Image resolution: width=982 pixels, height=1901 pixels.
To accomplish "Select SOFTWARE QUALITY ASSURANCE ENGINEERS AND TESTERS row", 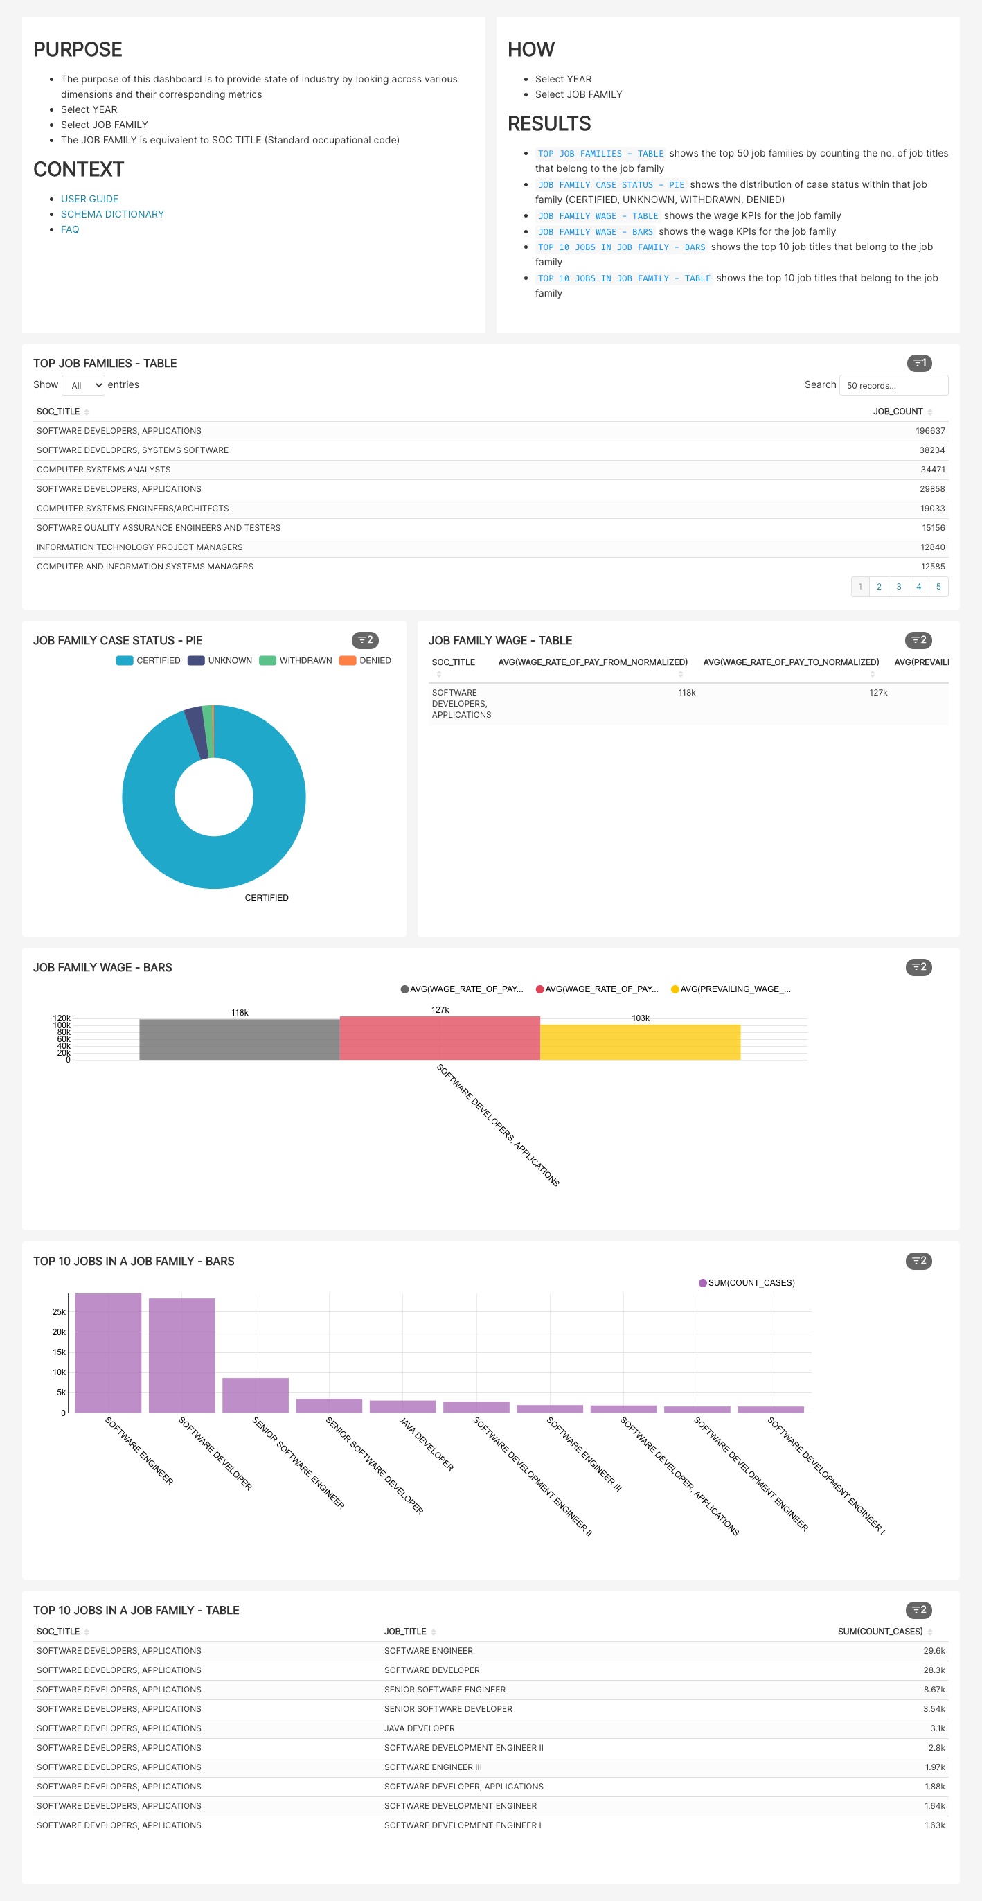I will [x=490, y=528].
